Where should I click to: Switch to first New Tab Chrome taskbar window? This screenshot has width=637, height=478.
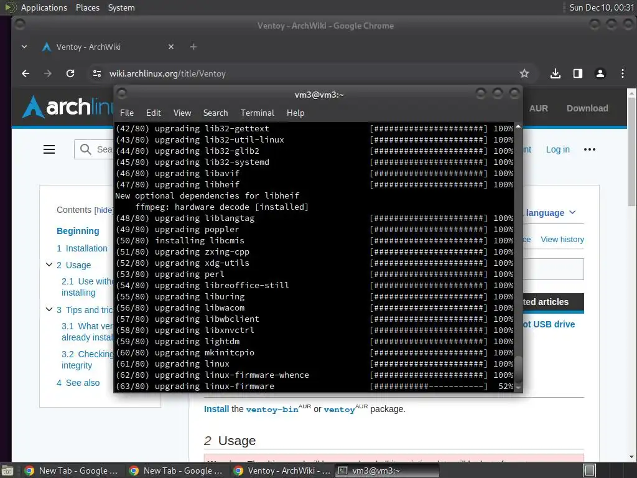pos(71,471)
